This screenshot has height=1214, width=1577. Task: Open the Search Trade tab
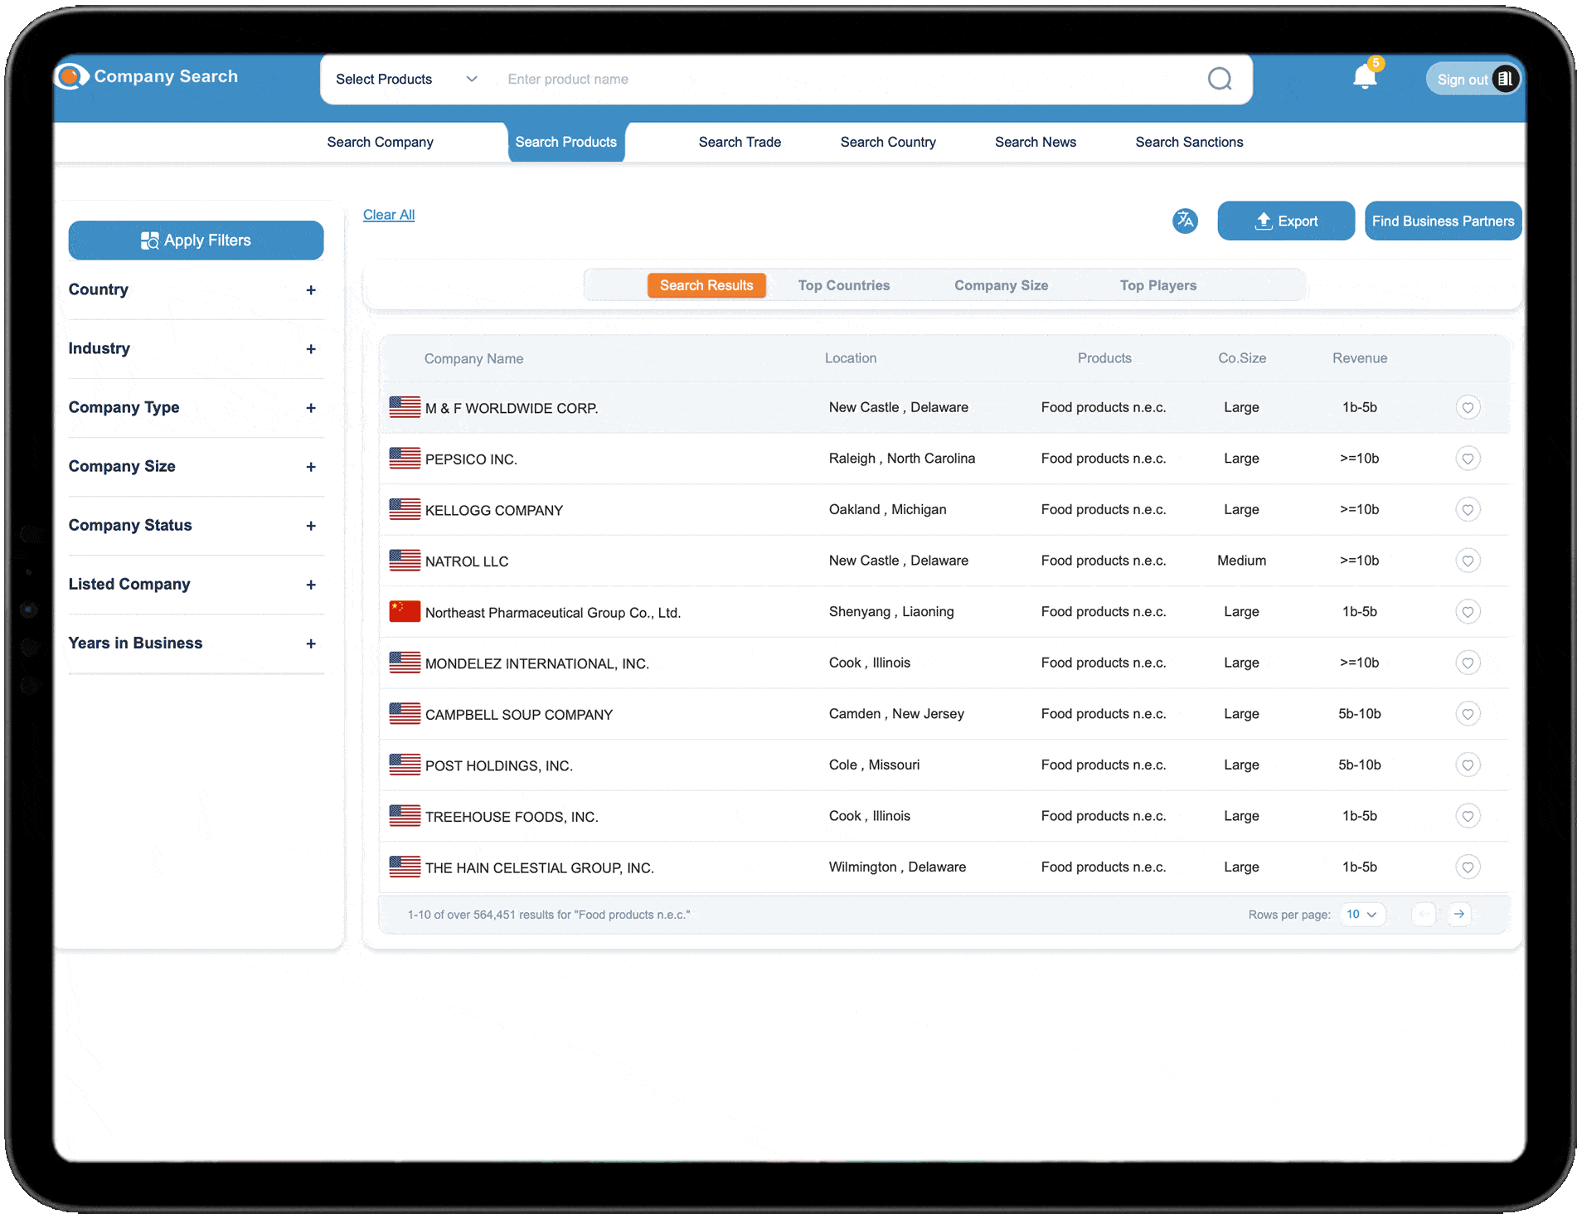[740, 142]
